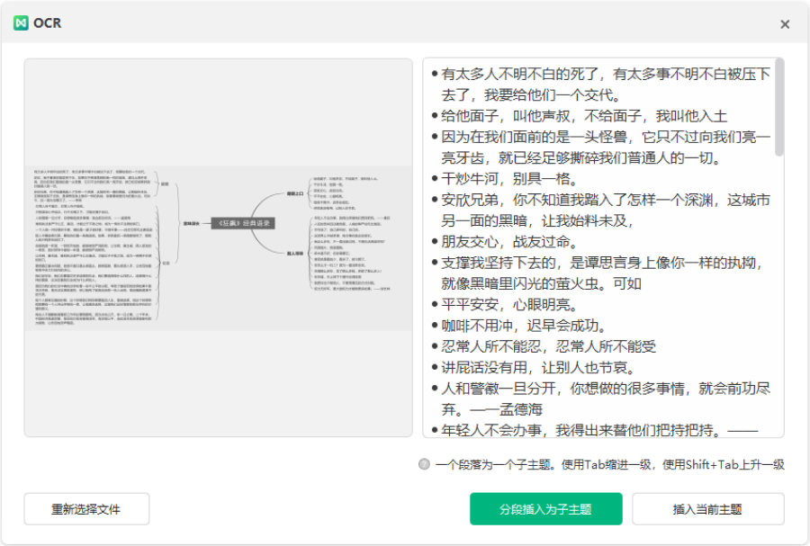This screenshot has width=810, height=546.
Task: Close the OCR dialog window
Action: pos(785,24)
